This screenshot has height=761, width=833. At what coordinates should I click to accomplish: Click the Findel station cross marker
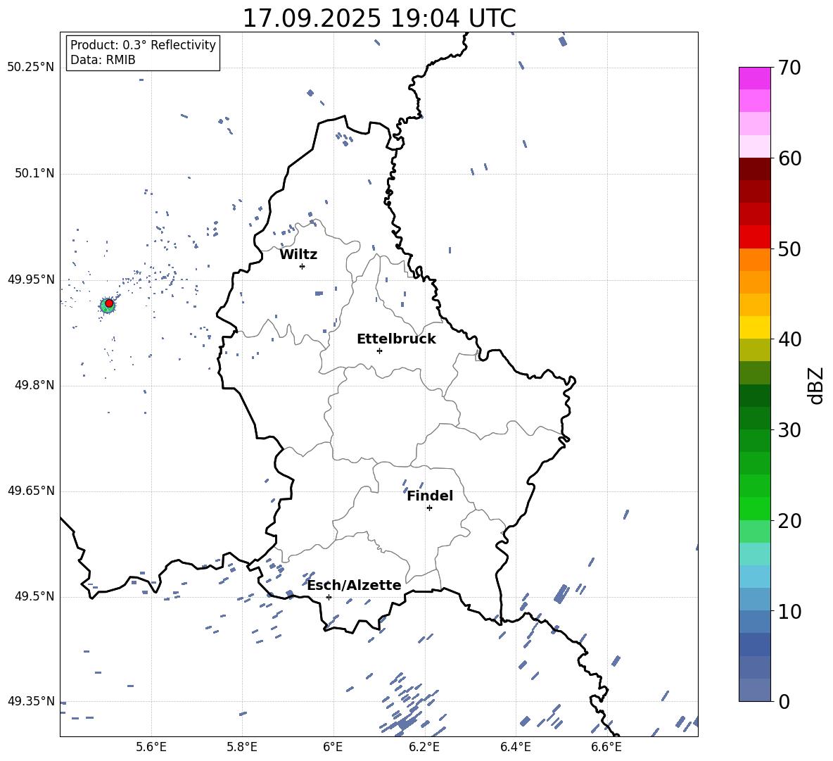coord(429,508)
